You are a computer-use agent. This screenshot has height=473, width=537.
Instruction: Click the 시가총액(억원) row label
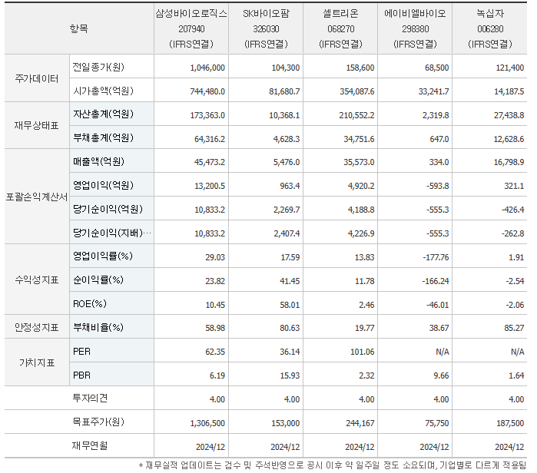tap(103, 91)
